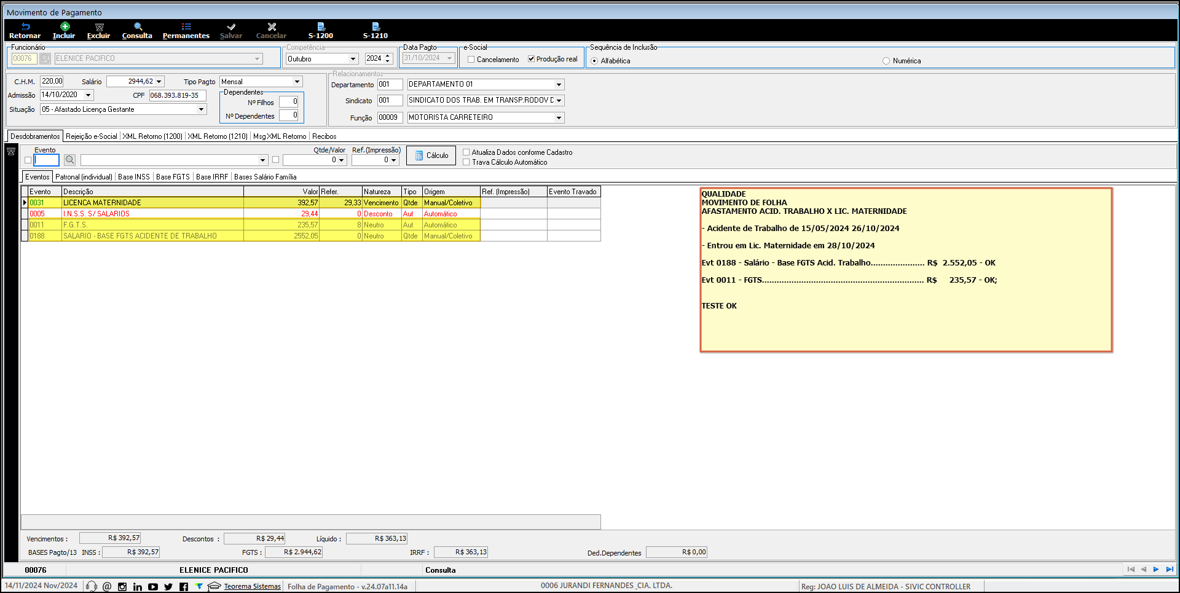Expand the Competência month dropdown

(x=353, y=59)
